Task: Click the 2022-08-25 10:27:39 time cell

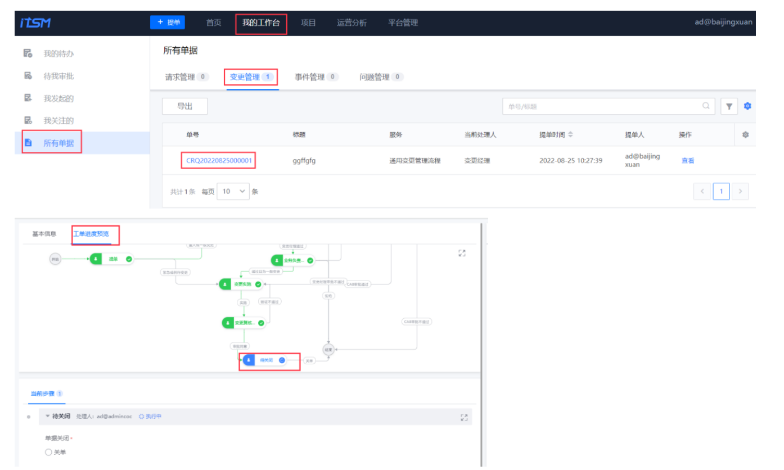Action: [571, 160]
